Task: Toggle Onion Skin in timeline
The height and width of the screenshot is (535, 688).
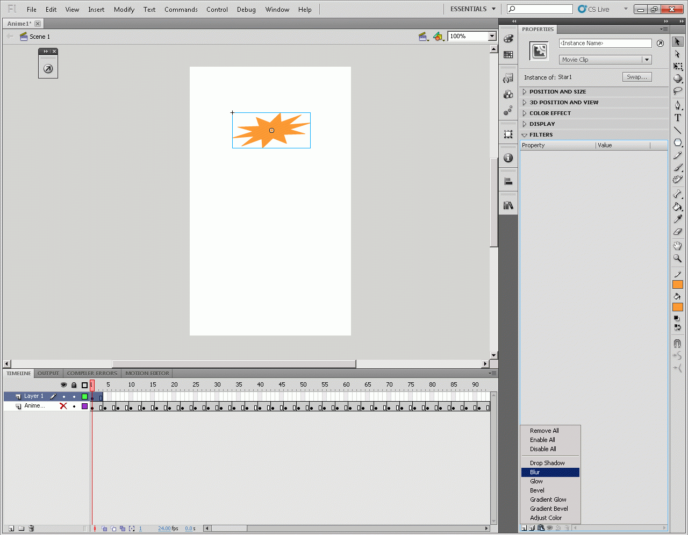Action: click(104, 529)
